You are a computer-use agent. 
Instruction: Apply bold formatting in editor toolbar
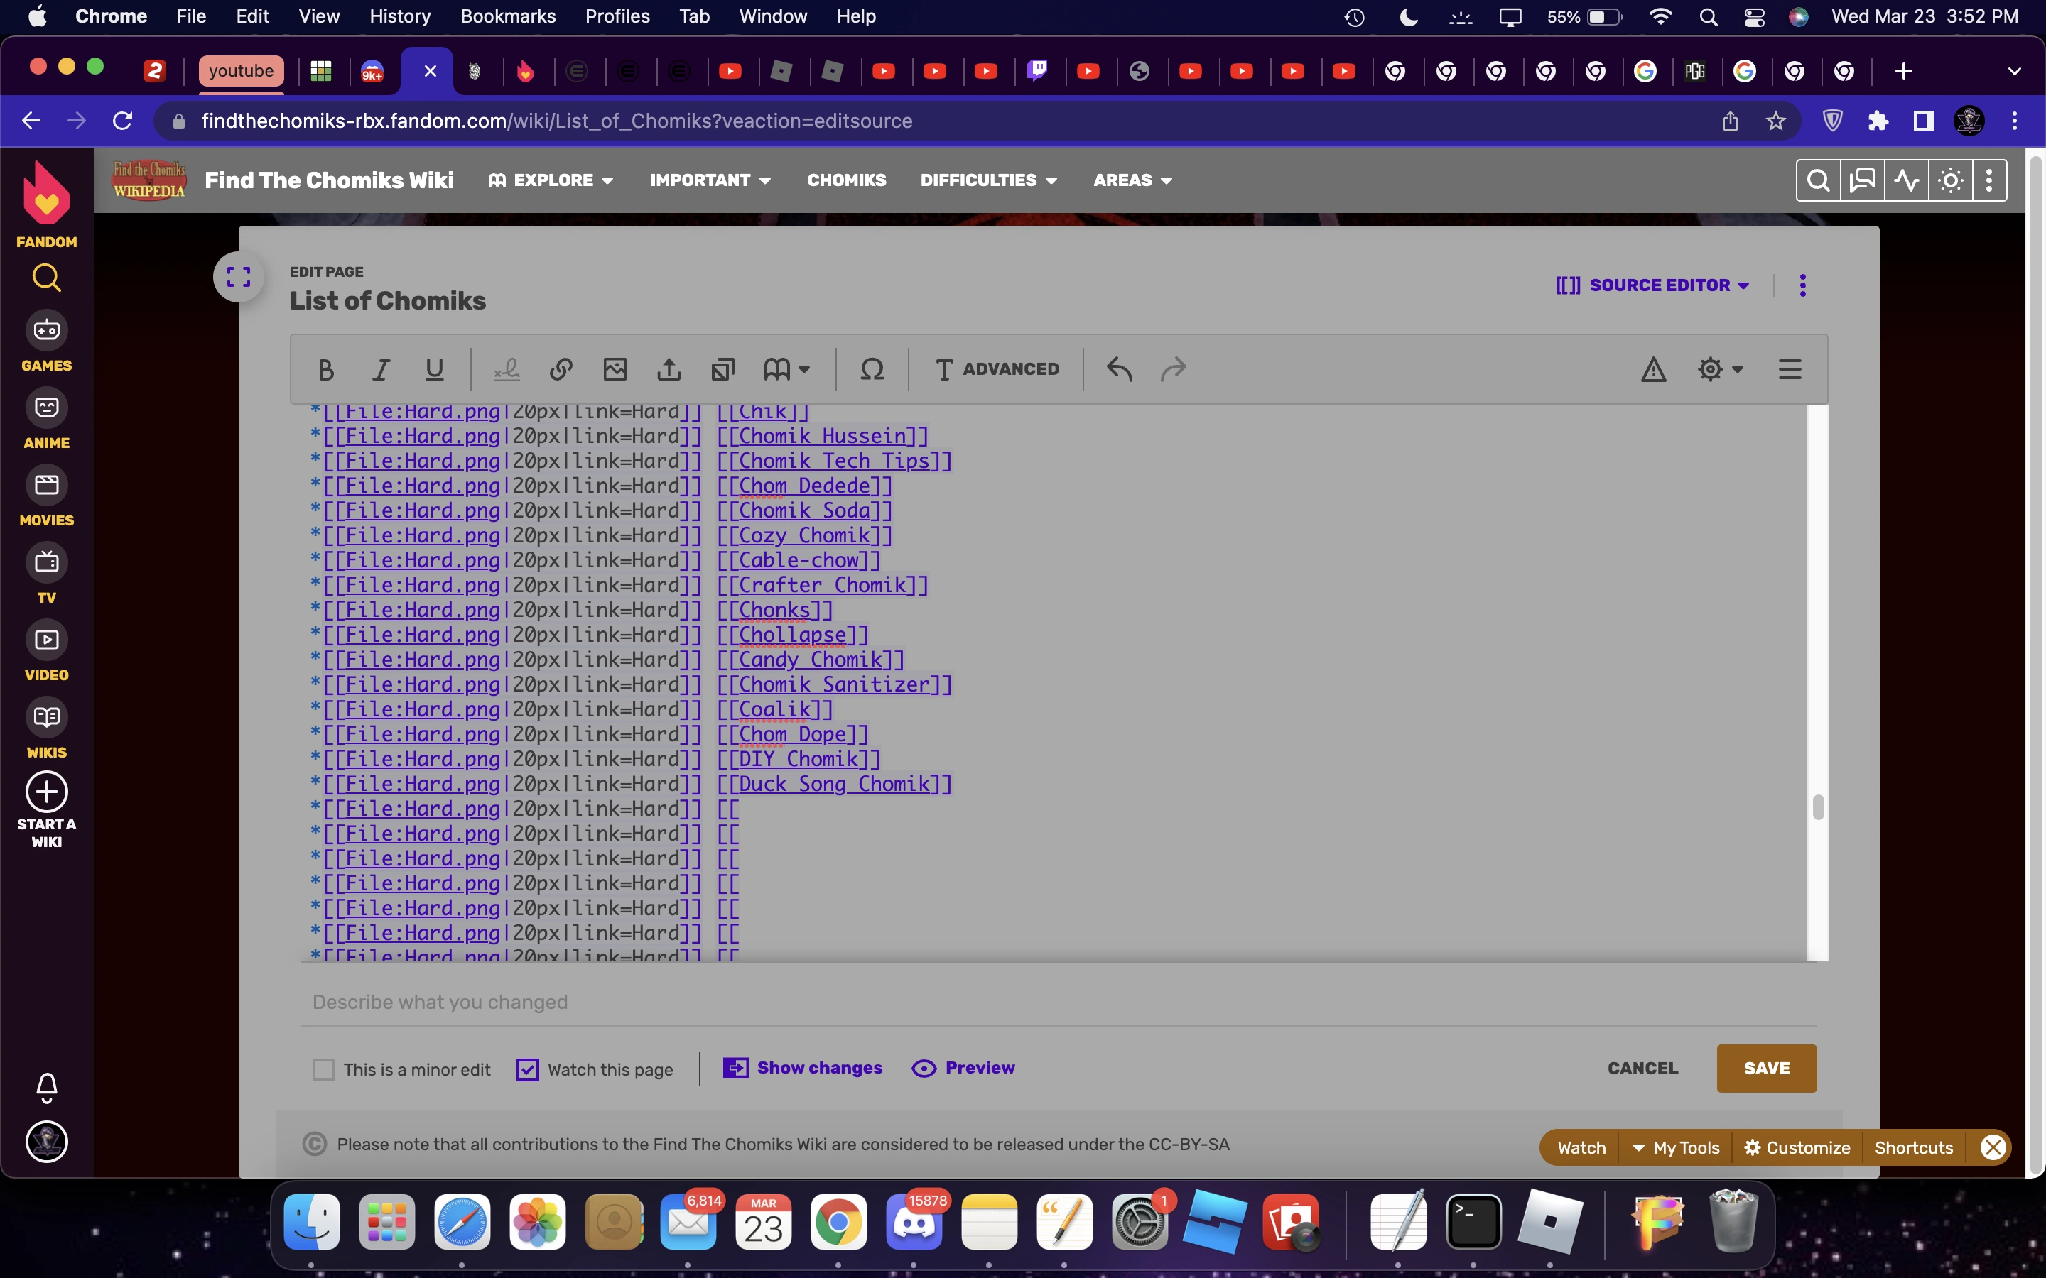tap(325, 369)
